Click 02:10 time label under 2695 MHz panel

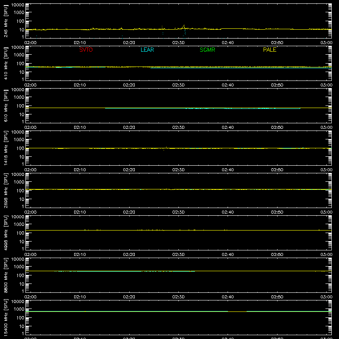pyautogui.click(x=80, y=212)
